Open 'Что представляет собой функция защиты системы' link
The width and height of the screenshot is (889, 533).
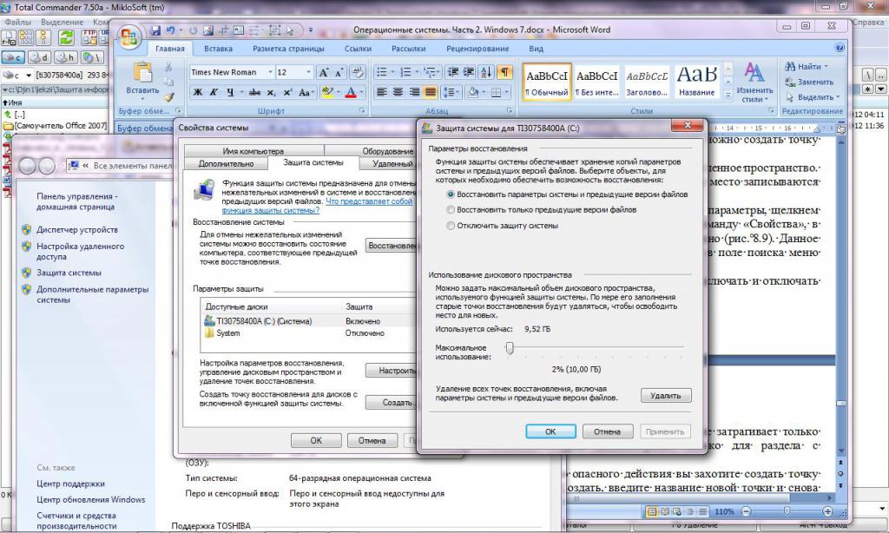(x=319, y=206)
